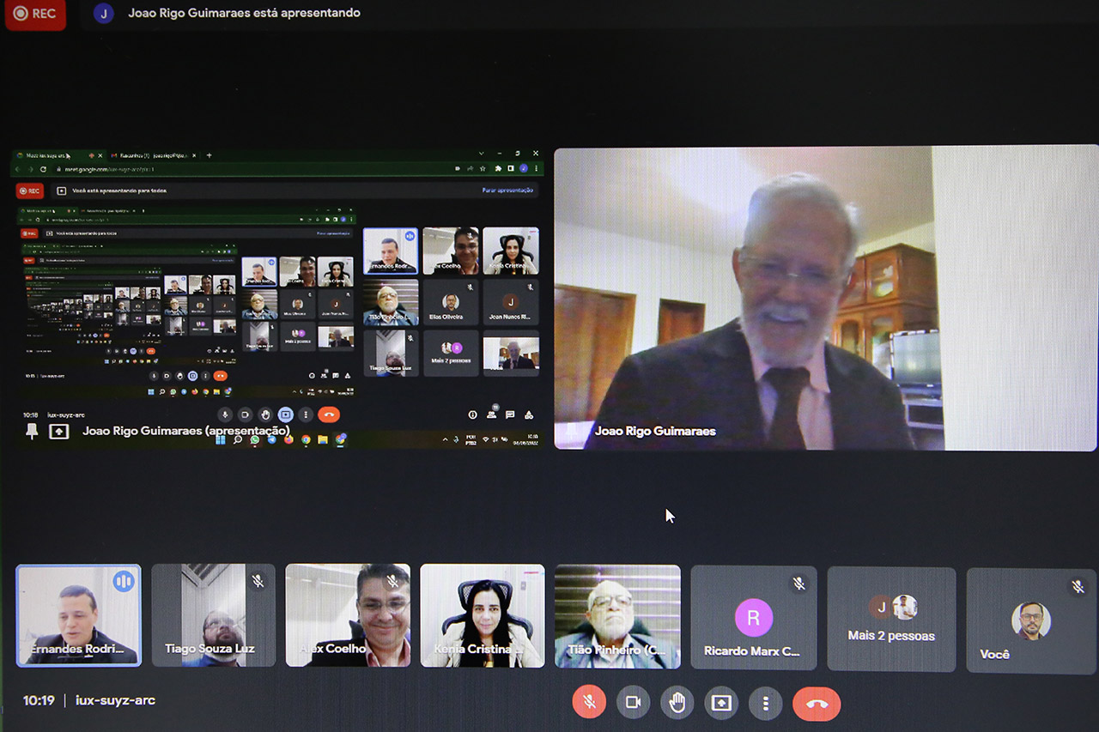Viewport: 1099px width, 732px height.
Task: Click the present screen icon in the bottom bar
Action: [721, 703]
